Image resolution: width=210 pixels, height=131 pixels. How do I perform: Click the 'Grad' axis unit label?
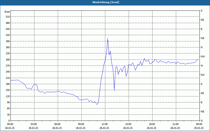[7, 12]
